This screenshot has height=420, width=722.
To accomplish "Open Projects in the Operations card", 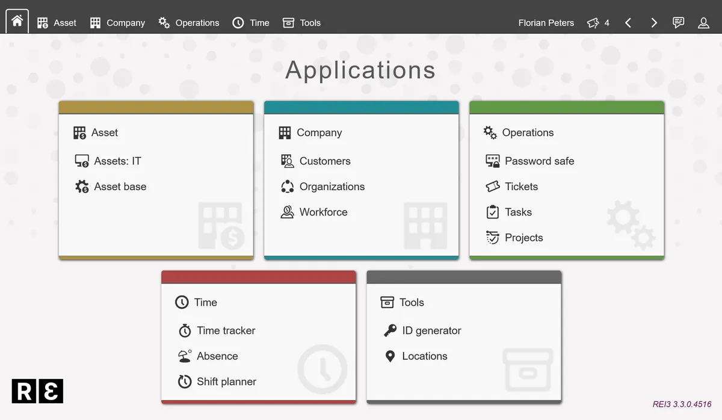I will click(523, 238).
